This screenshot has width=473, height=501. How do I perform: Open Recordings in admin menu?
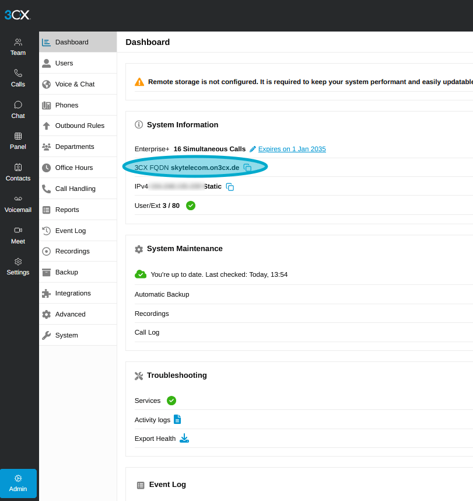tap(78, 251)
